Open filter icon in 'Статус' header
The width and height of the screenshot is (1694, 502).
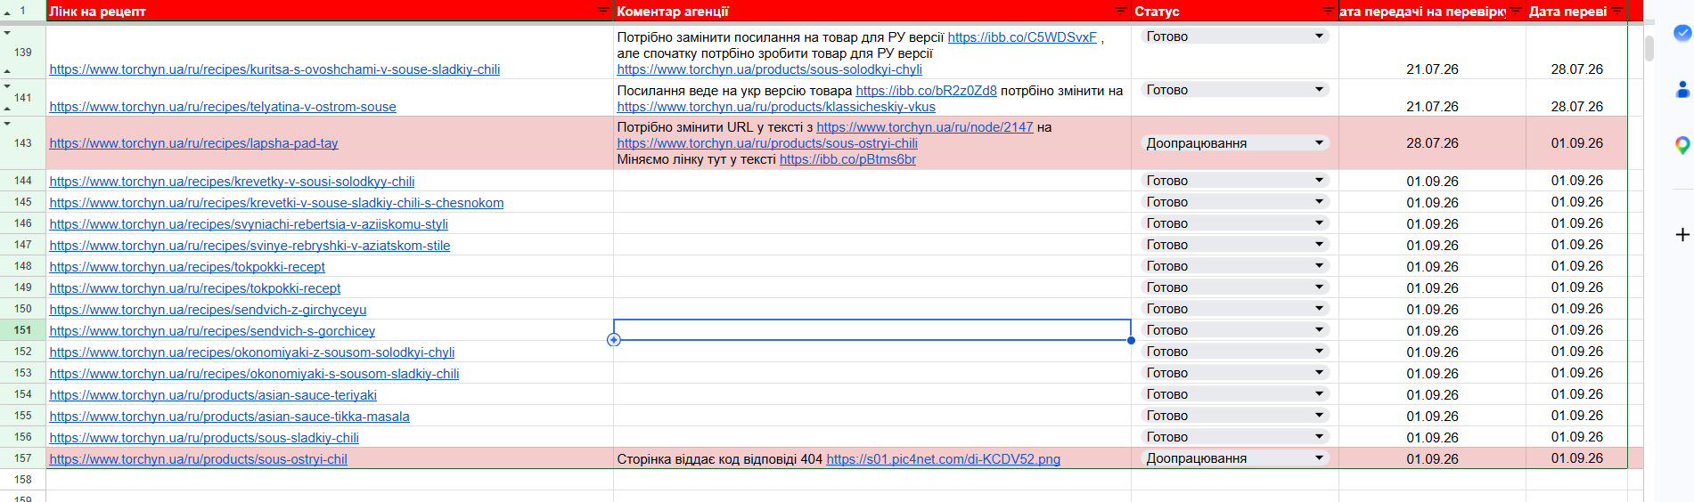point(1329,11)
